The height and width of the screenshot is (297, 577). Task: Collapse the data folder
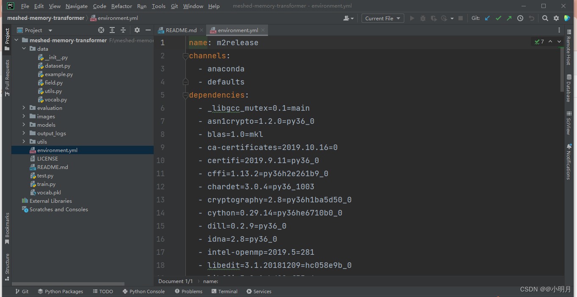tap(24, 49)
